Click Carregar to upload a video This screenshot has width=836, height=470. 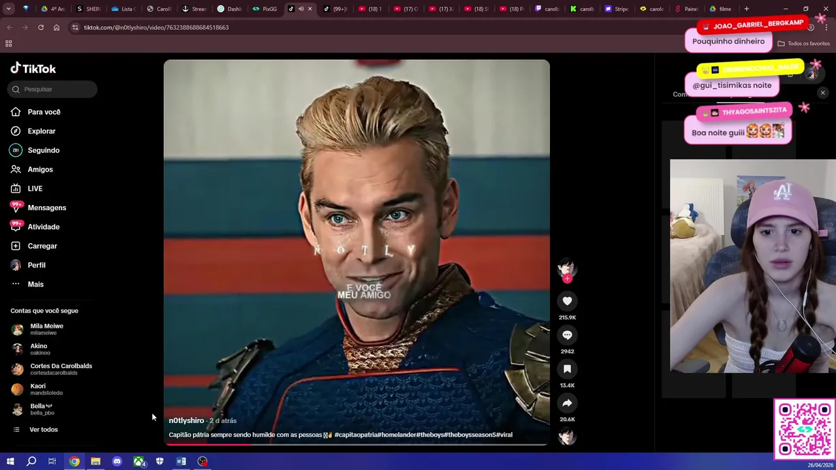(33, 246)
